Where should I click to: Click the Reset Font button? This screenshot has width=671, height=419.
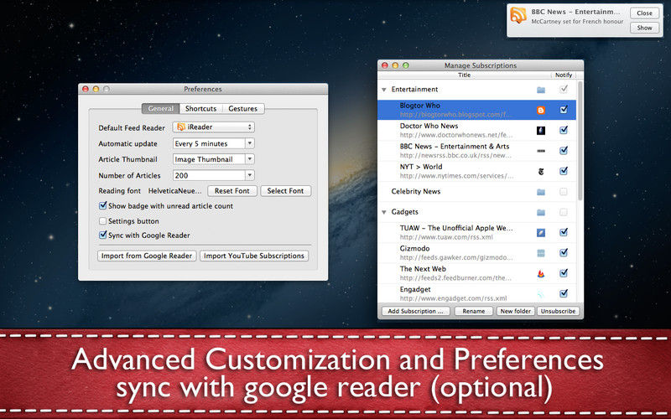tap(232, 191)
